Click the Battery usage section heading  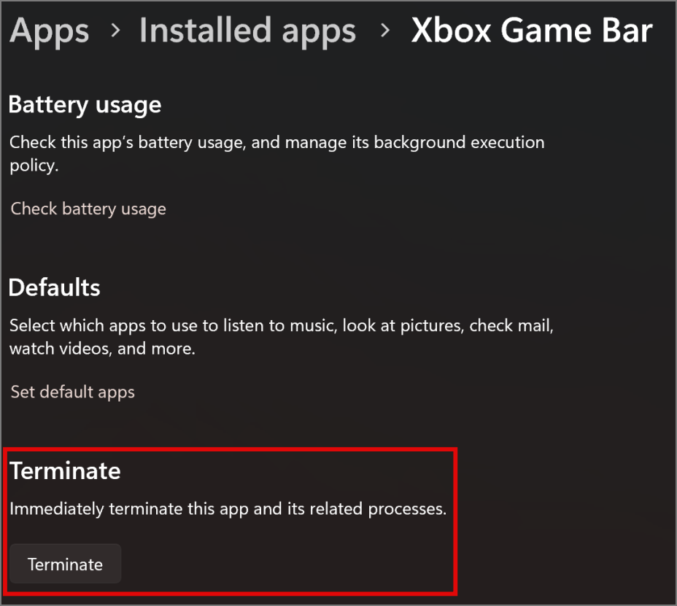85,105
